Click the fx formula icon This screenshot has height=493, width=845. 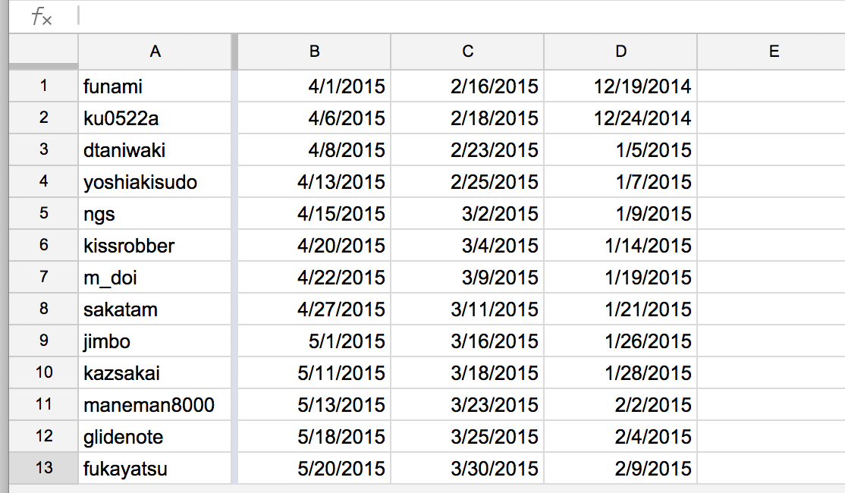42,17
